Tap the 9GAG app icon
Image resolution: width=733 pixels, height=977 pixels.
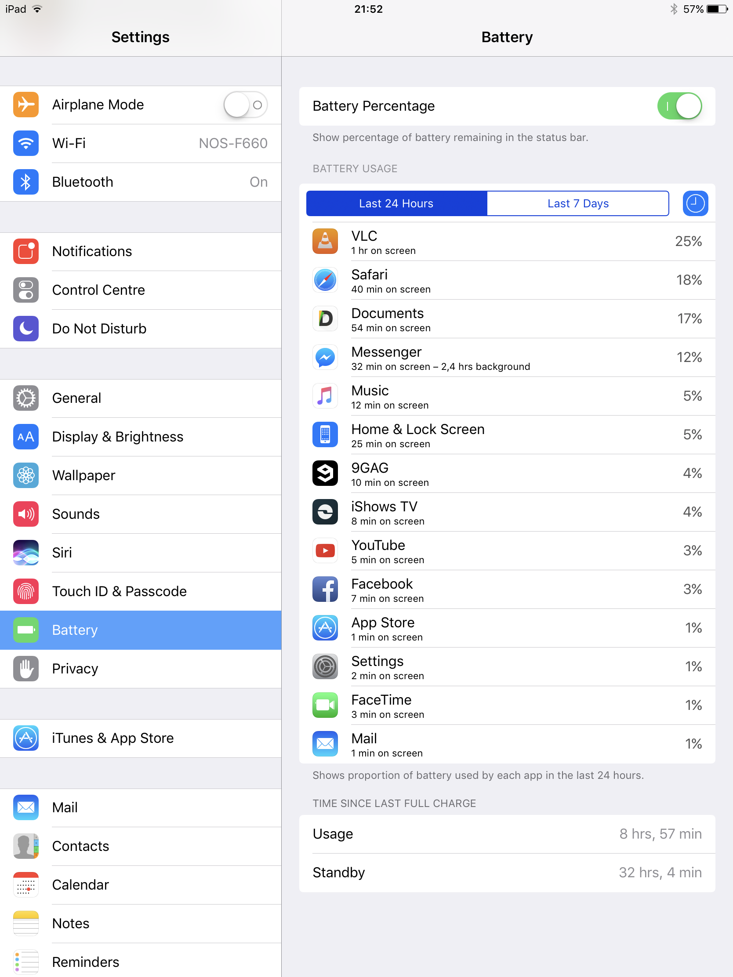click(x=325, y=473)
